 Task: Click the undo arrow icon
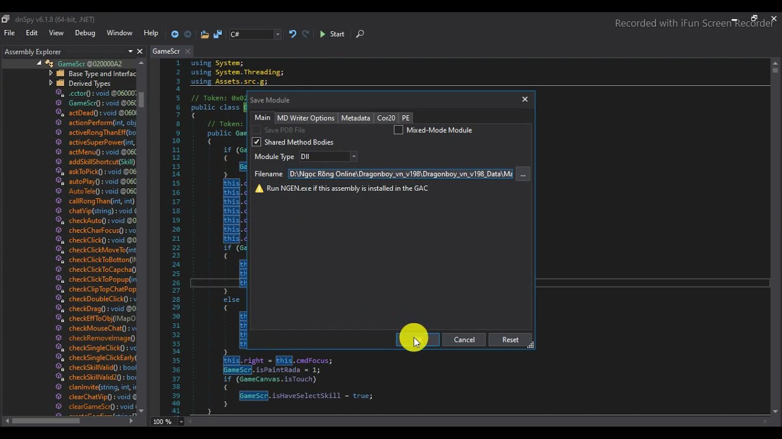pyautogui.click(x=293, y=34)
